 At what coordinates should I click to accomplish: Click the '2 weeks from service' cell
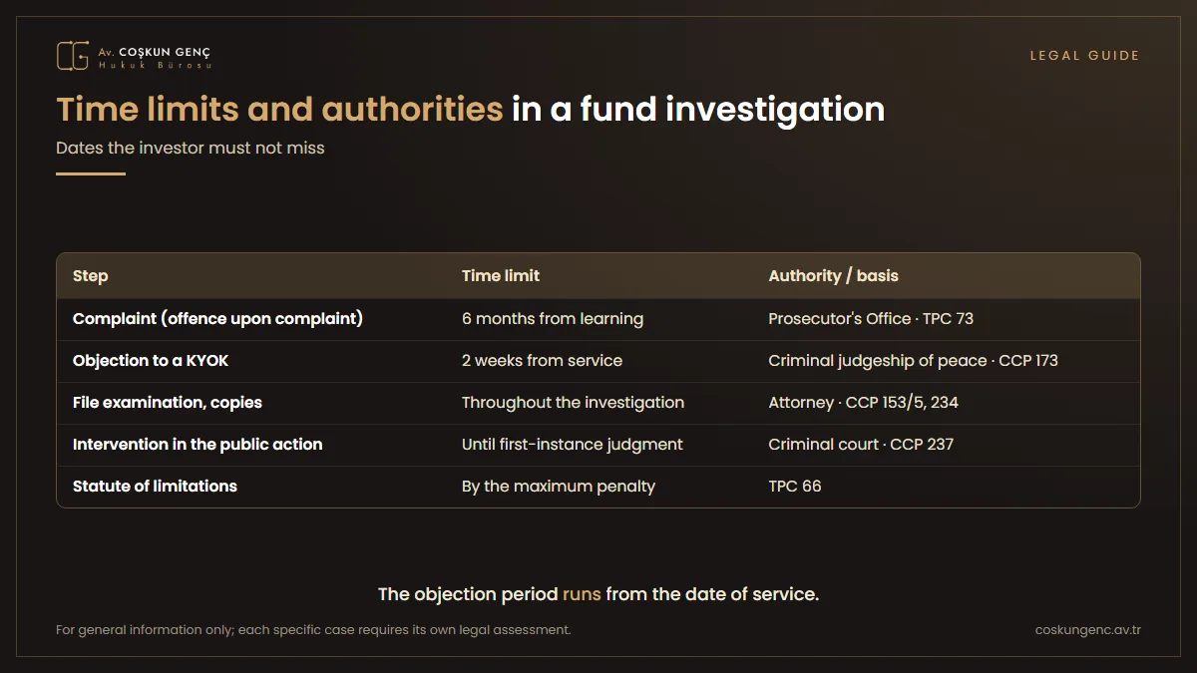click(542, 361)
